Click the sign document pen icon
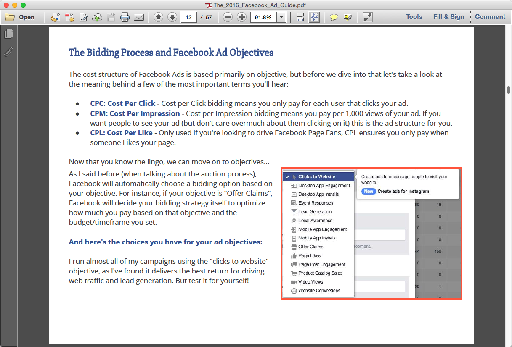Screen dimensions: 512x347 84,17
